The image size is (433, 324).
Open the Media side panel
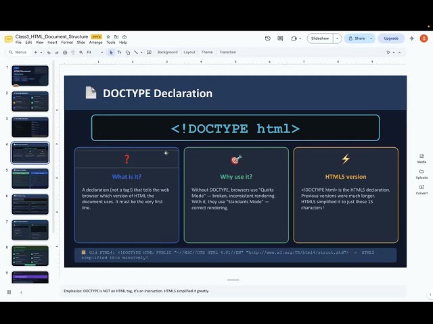click(x=421, y=159)
